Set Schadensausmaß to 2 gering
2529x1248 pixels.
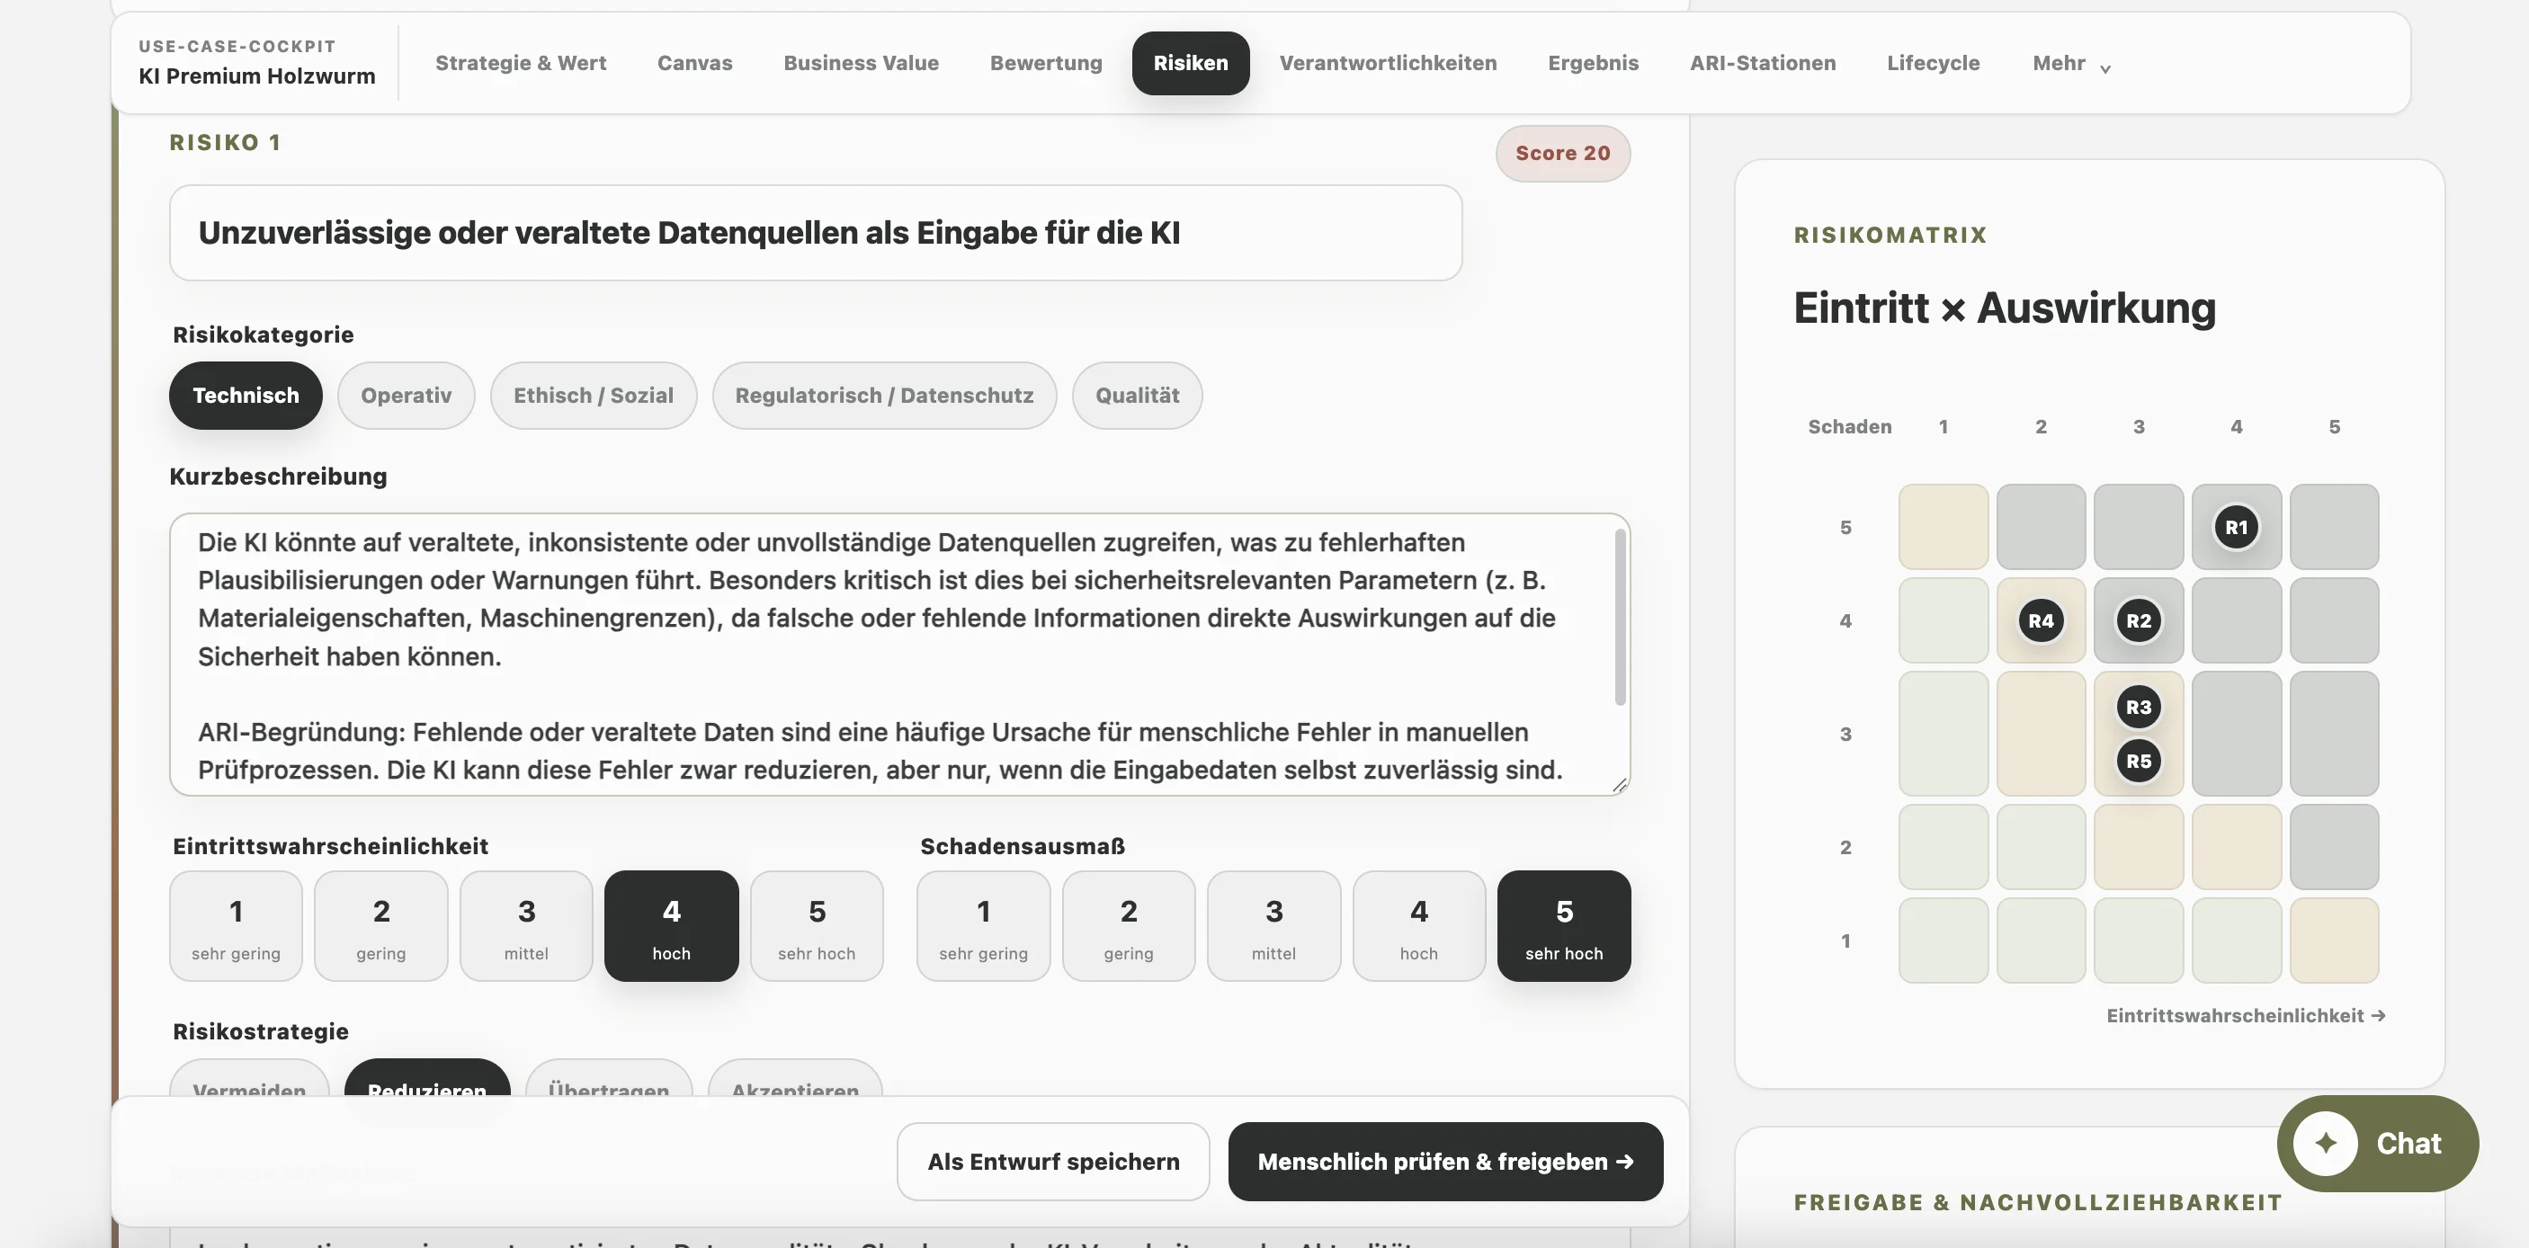(x=1128, y=925)
